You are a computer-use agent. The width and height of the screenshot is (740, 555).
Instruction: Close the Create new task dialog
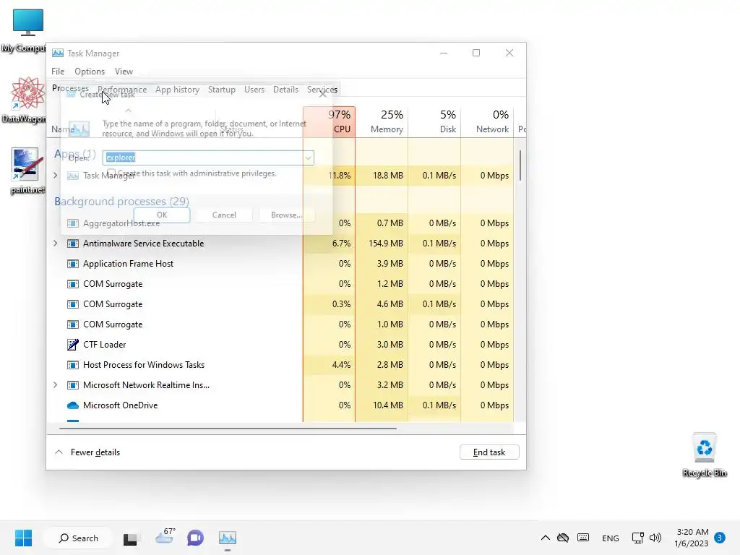pos(323,94)
